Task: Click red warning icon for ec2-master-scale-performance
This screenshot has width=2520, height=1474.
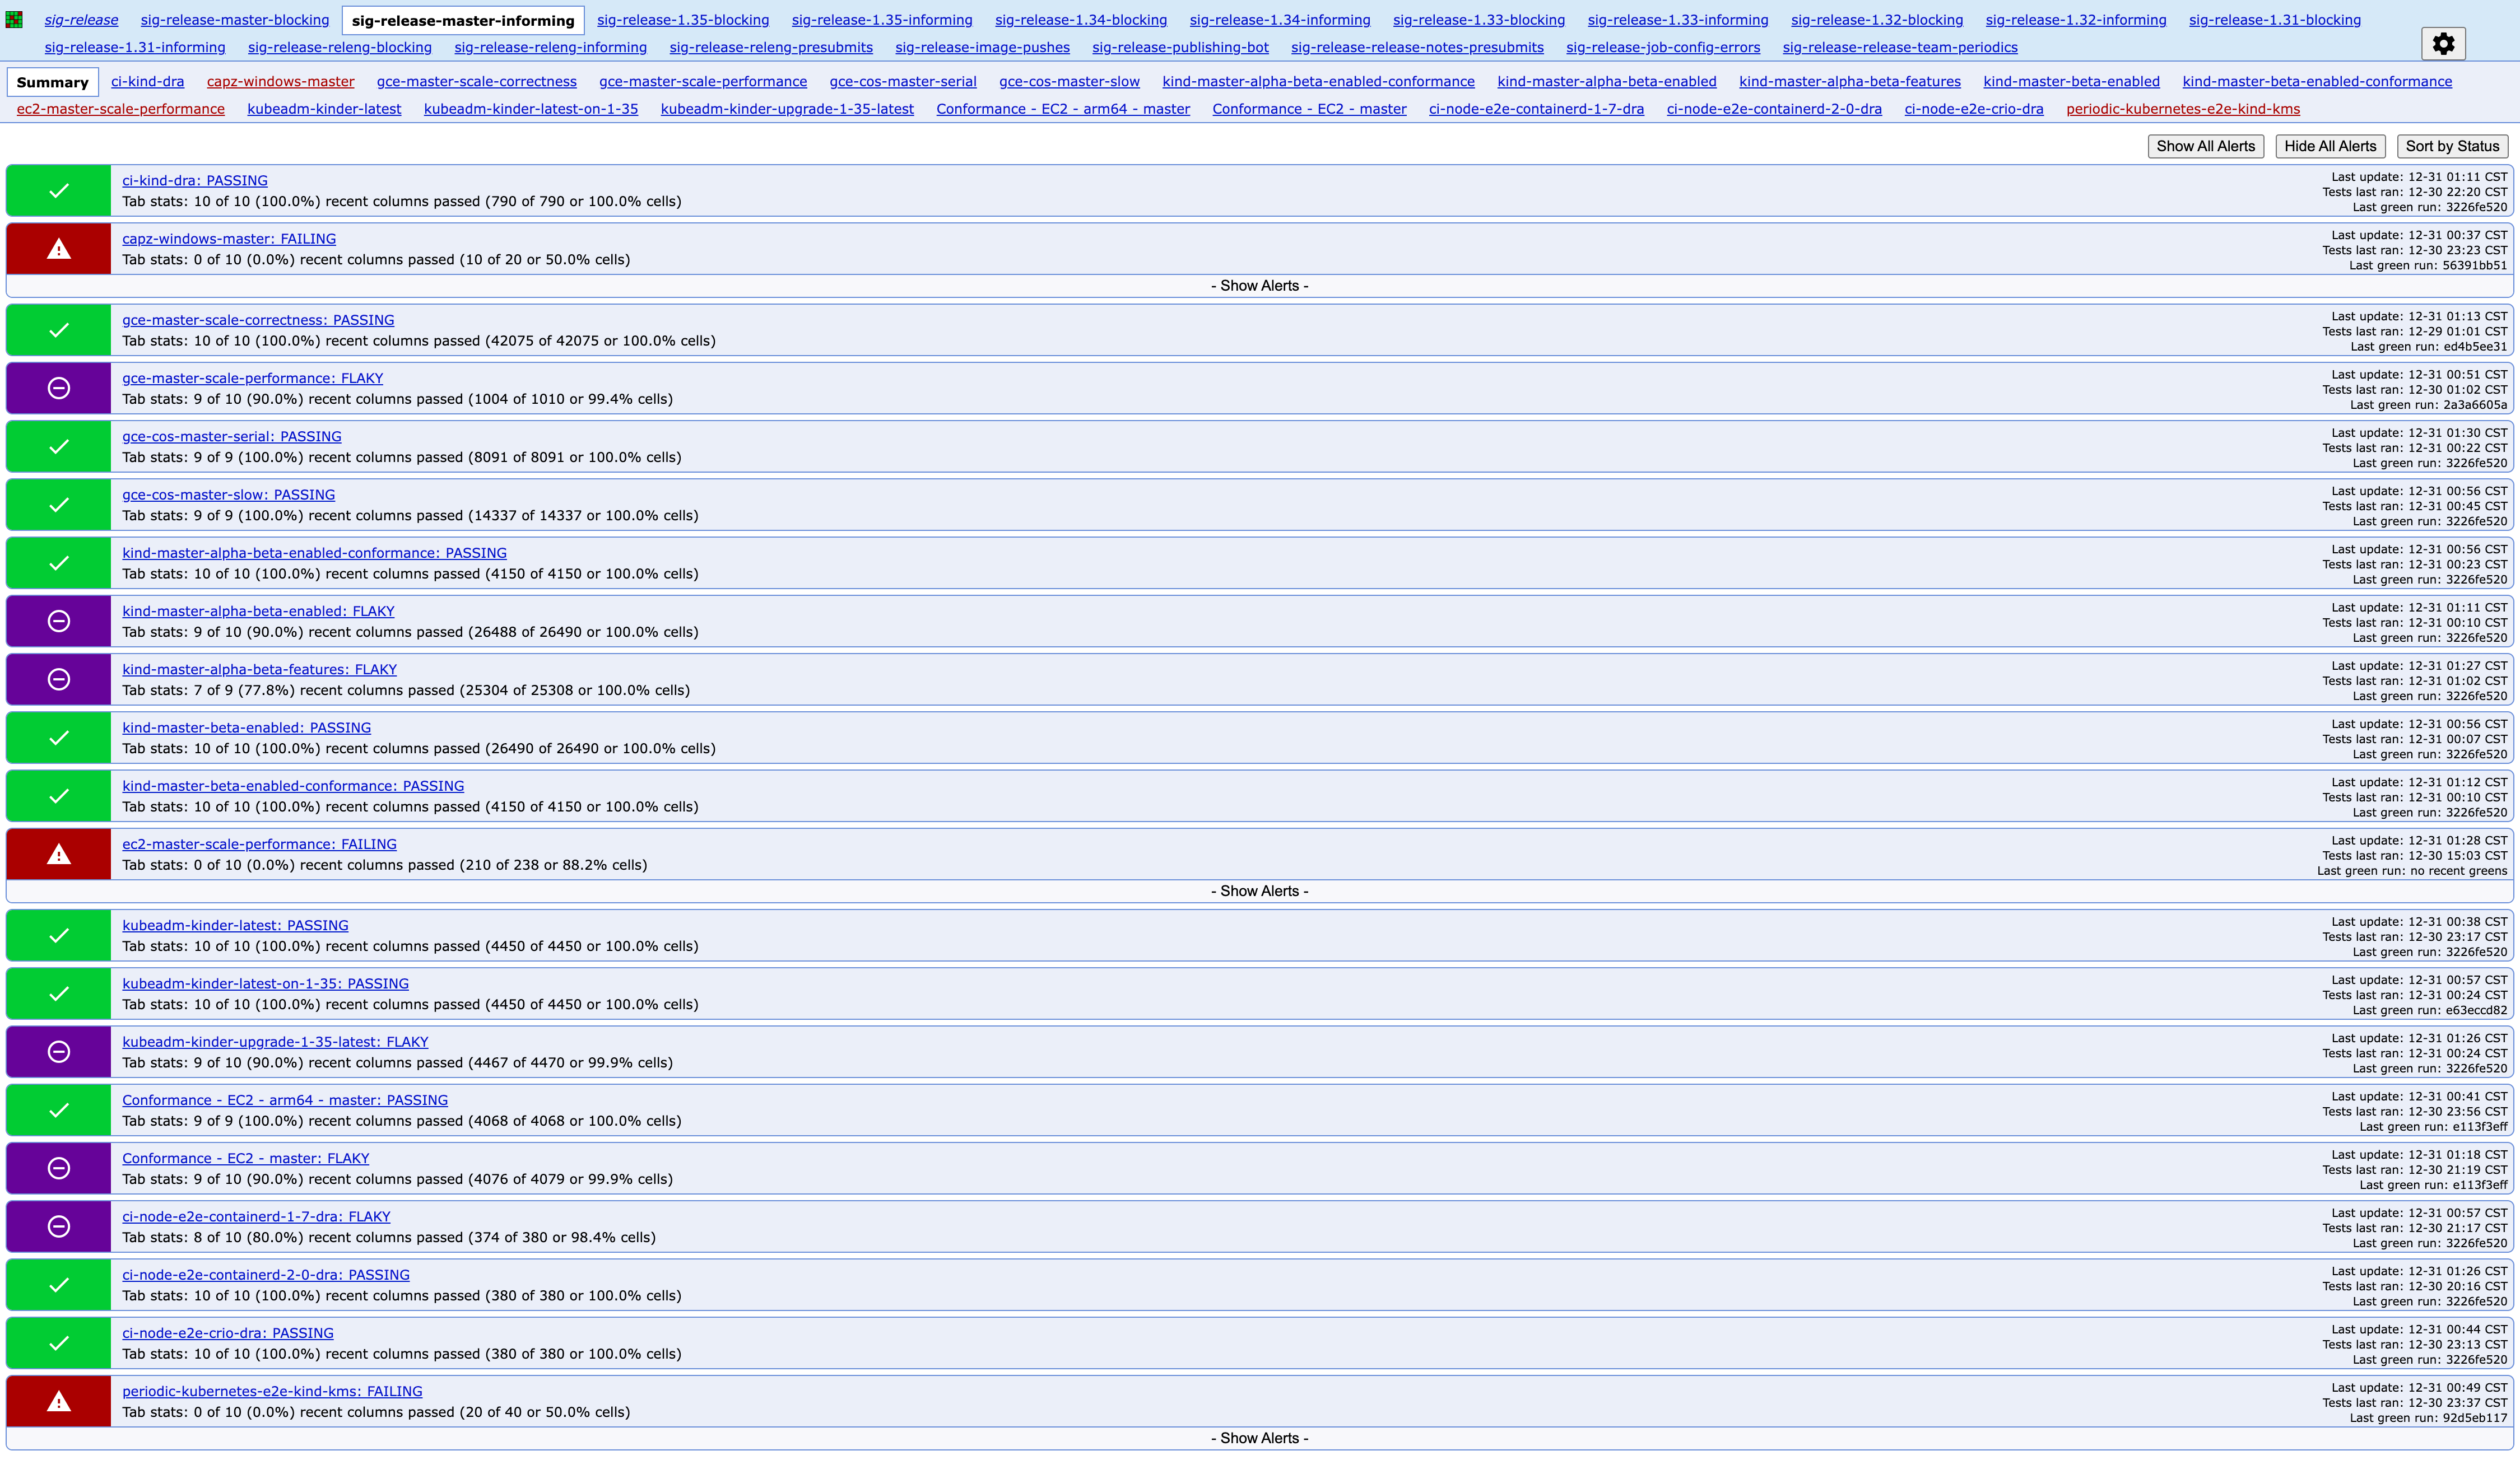Action: 59,855
